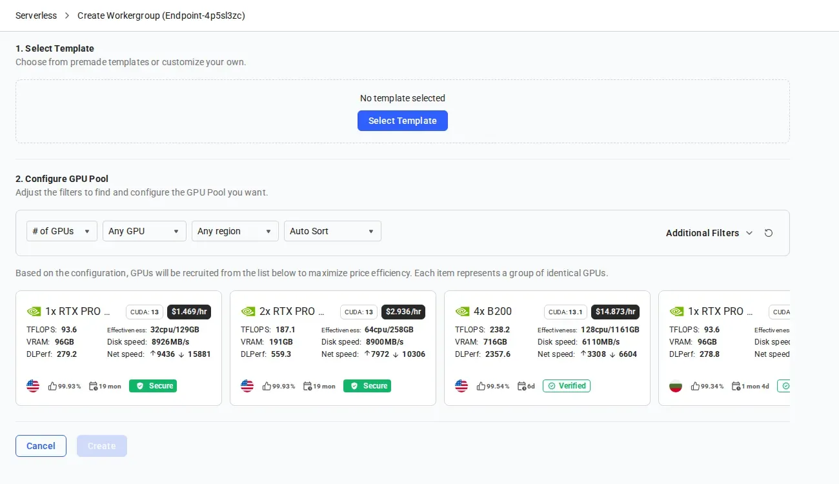Click Verified badge on 4x B200 card

[567, 386]
